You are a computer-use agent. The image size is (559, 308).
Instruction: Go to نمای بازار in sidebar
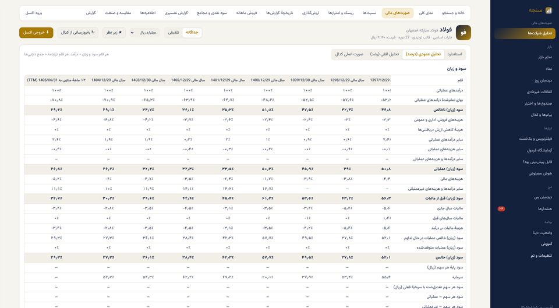525,57
